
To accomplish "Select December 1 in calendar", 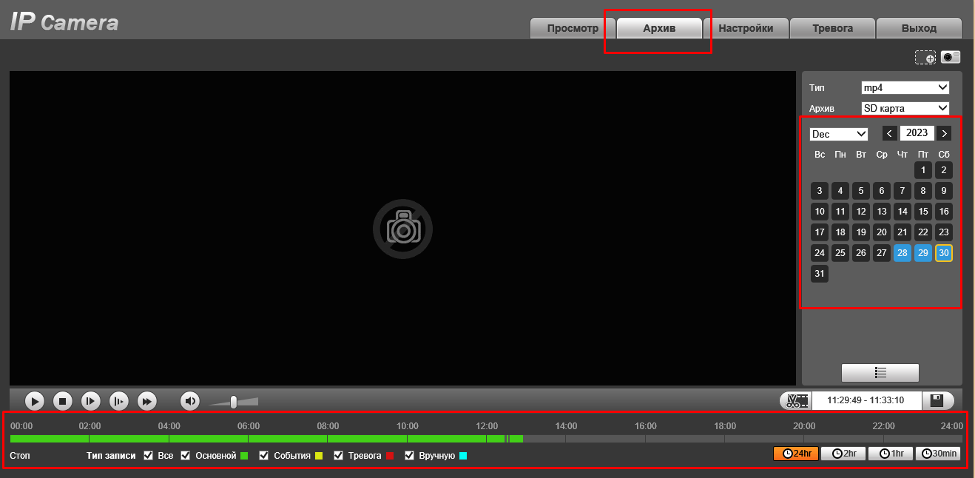I will click(923, 170).
